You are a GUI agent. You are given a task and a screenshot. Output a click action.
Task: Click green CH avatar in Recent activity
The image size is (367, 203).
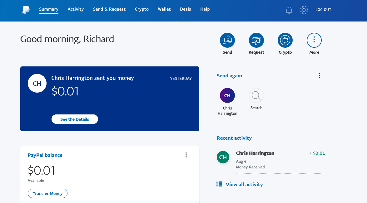pyautogui.click(x=223, y=157)
